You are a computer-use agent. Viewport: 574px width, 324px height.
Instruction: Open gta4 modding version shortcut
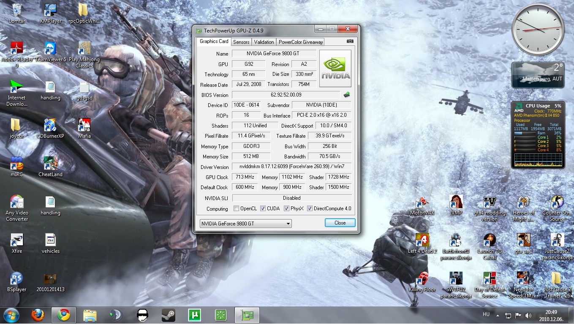490,208
